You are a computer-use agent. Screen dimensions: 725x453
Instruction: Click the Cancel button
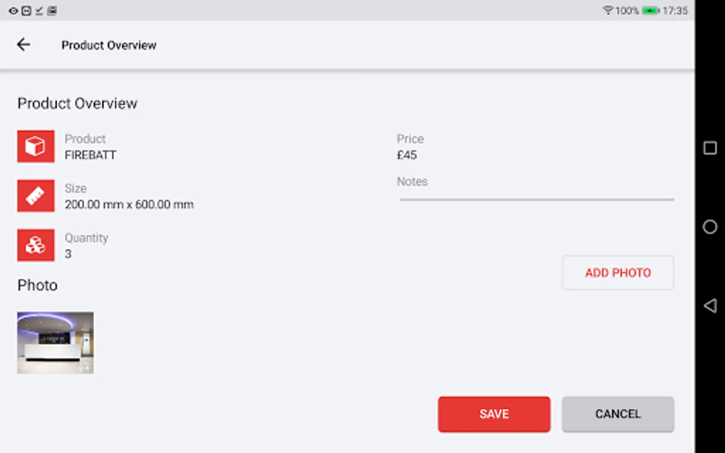point(618,414)
